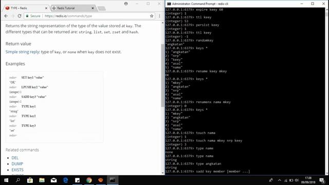Click the Chrome page vertical scrollbar thumb

pyautogui.click(x=162, y=76)
